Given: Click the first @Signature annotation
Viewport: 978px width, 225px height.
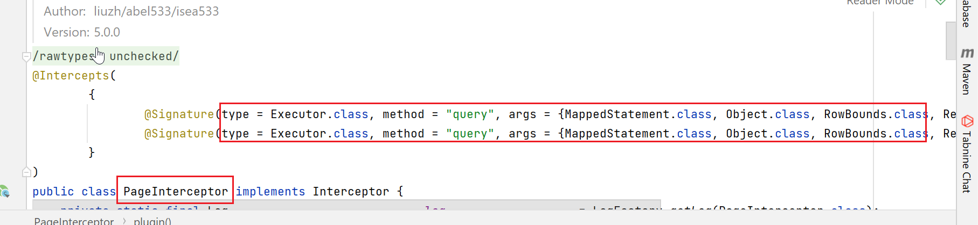Looking at the screenshot, I should tap(179, 114).
